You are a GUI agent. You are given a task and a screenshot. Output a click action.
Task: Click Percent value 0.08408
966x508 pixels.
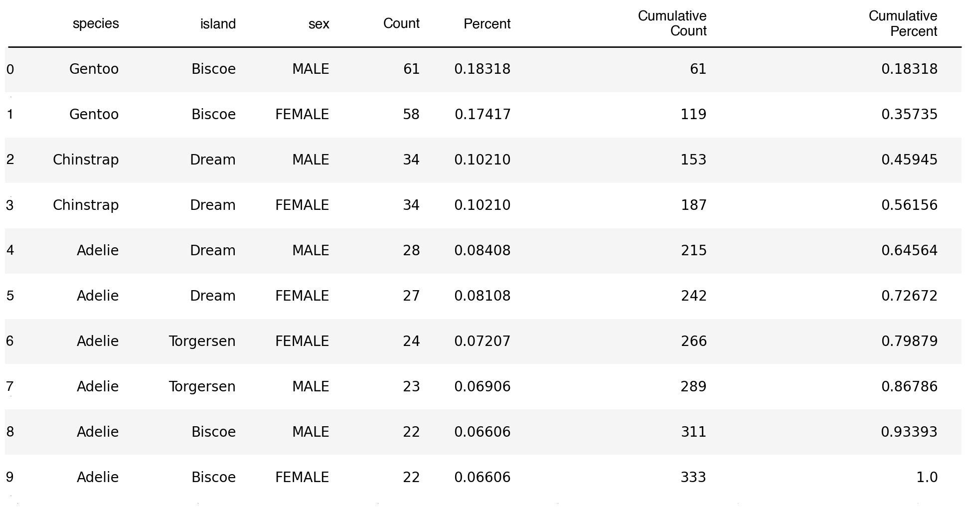pyautogui.click(x=483, y=250)
